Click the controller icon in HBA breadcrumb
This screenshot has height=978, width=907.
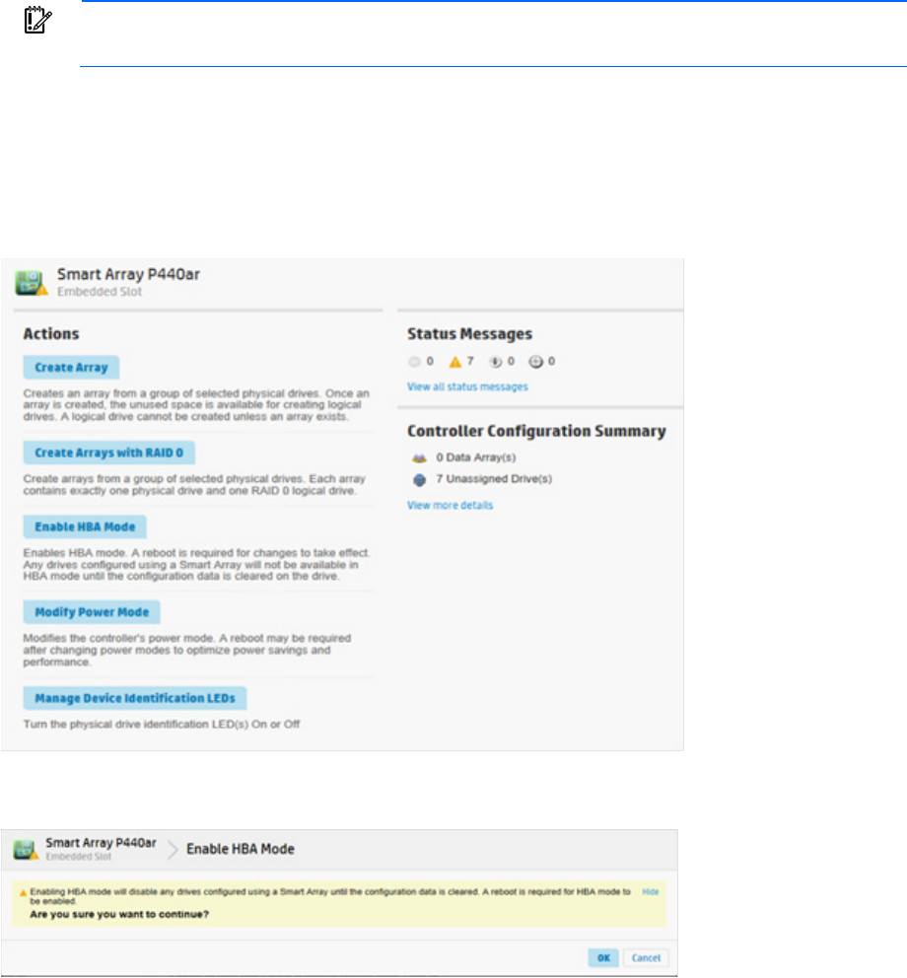[x=26, y=850]
